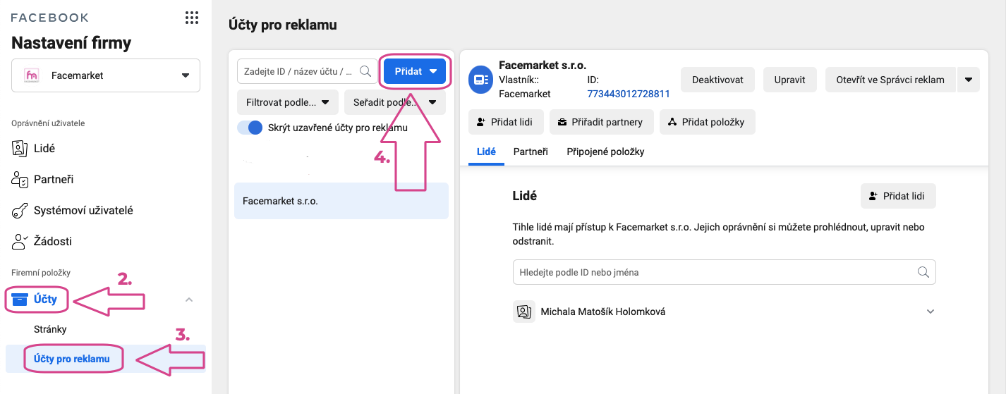
Task: Click the Přidat položky button
Action: 707,122
